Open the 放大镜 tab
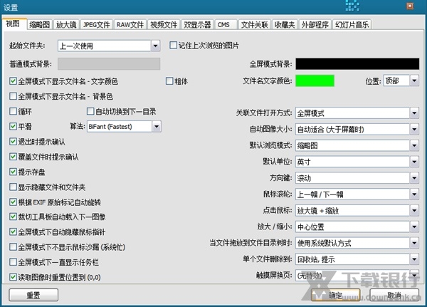 click(66, 25)
